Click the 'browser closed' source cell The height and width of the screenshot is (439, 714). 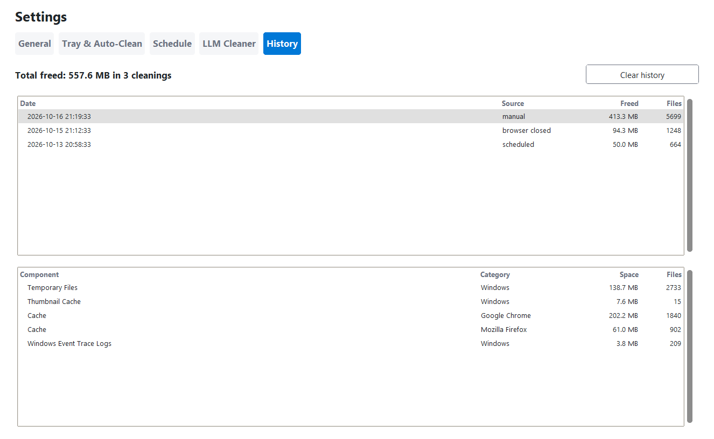click(527, 130)
